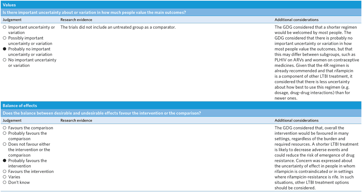Pick the 'No important uncertainty or variation' option
The image size is (362, 192).
5,60
